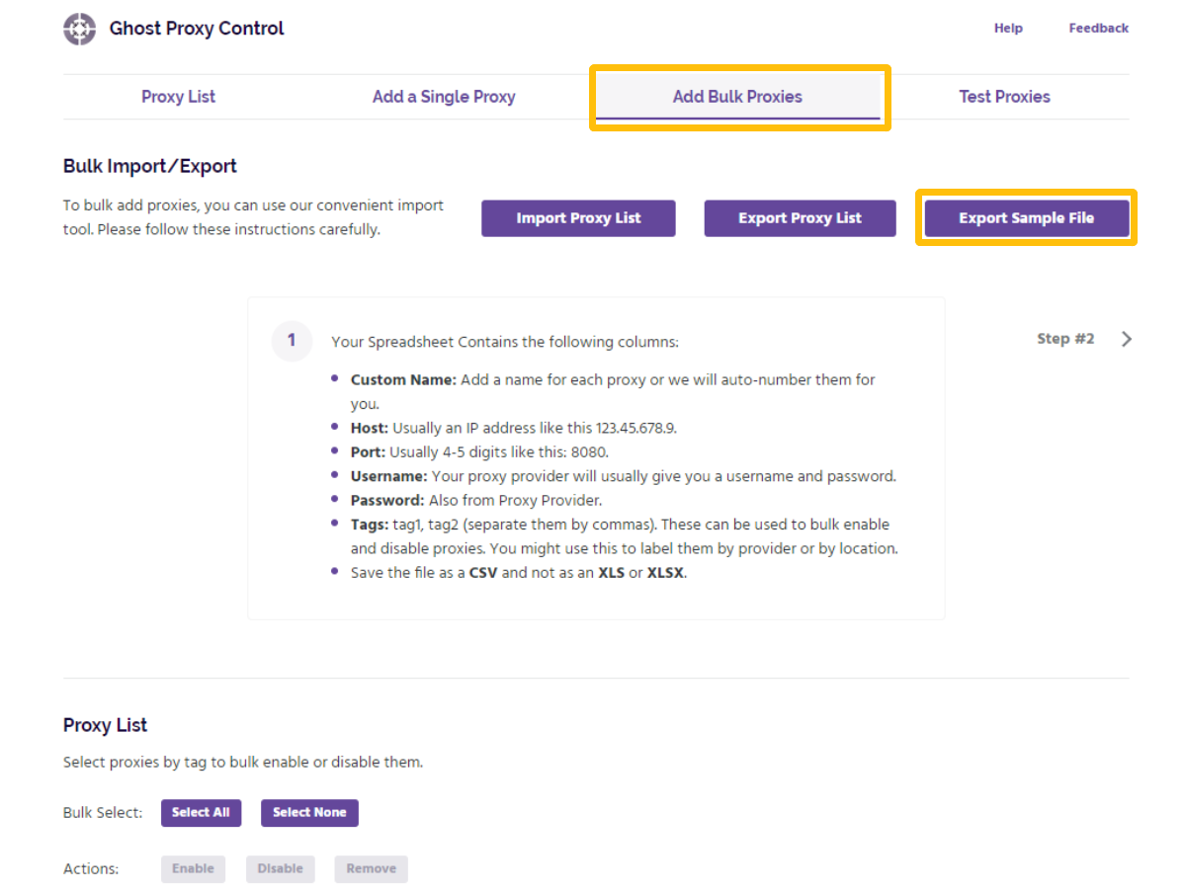Advance with the right chevron arrow
1185x894 pixels.
[x=1127, y=339]
